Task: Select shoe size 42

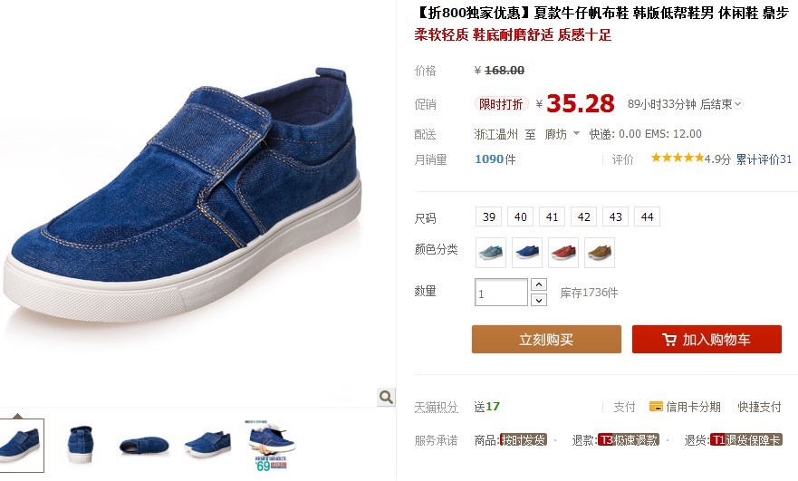Action: click(583, 216)
